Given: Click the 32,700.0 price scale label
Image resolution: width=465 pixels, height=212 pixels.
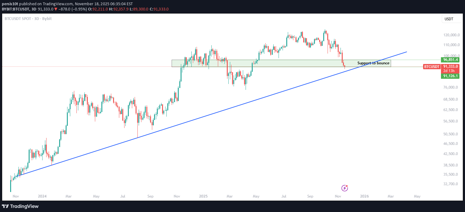Looking at the screenshot, I should click(x=451, y=184).
